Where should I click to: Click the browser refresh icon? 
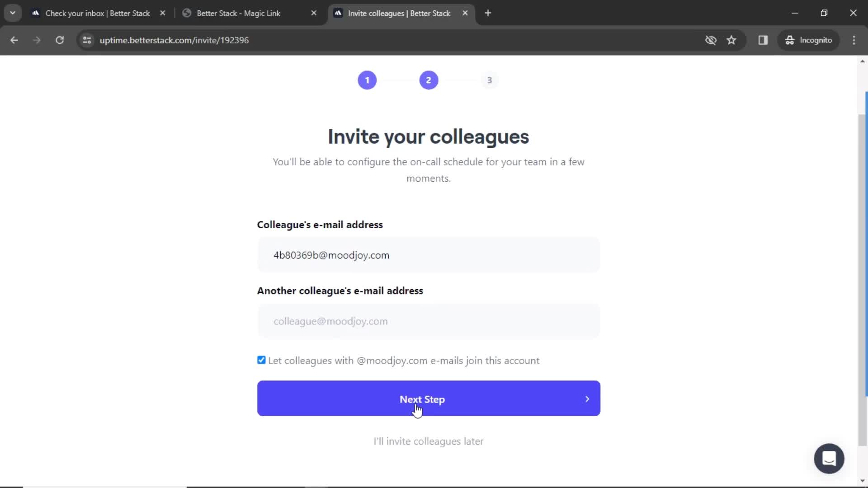click(x=60, y=40)
